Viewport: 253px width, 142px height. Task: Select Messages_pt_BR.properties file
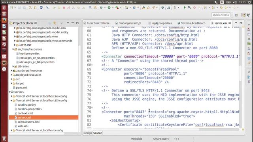[37, 62]
